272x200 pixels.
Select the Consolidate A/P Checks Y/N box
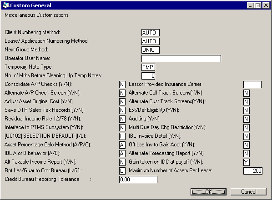[122, 85]
